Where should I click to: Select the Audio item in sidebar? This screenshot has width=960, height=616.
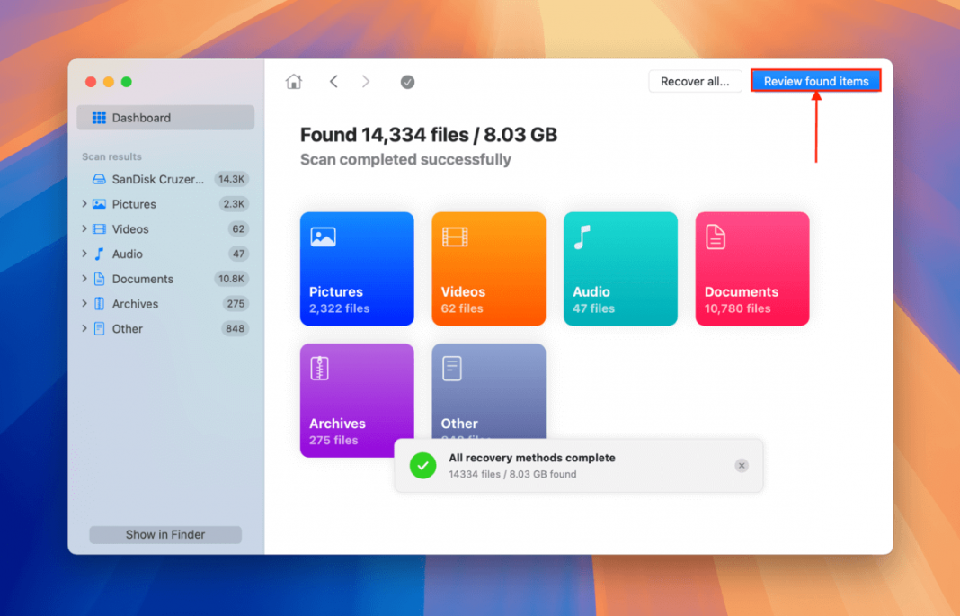pos(127,254)
